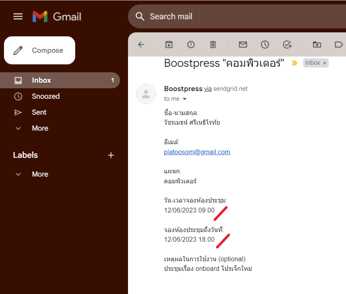
Task: Toggle the yellow importance marker
Action: (294, 63)
